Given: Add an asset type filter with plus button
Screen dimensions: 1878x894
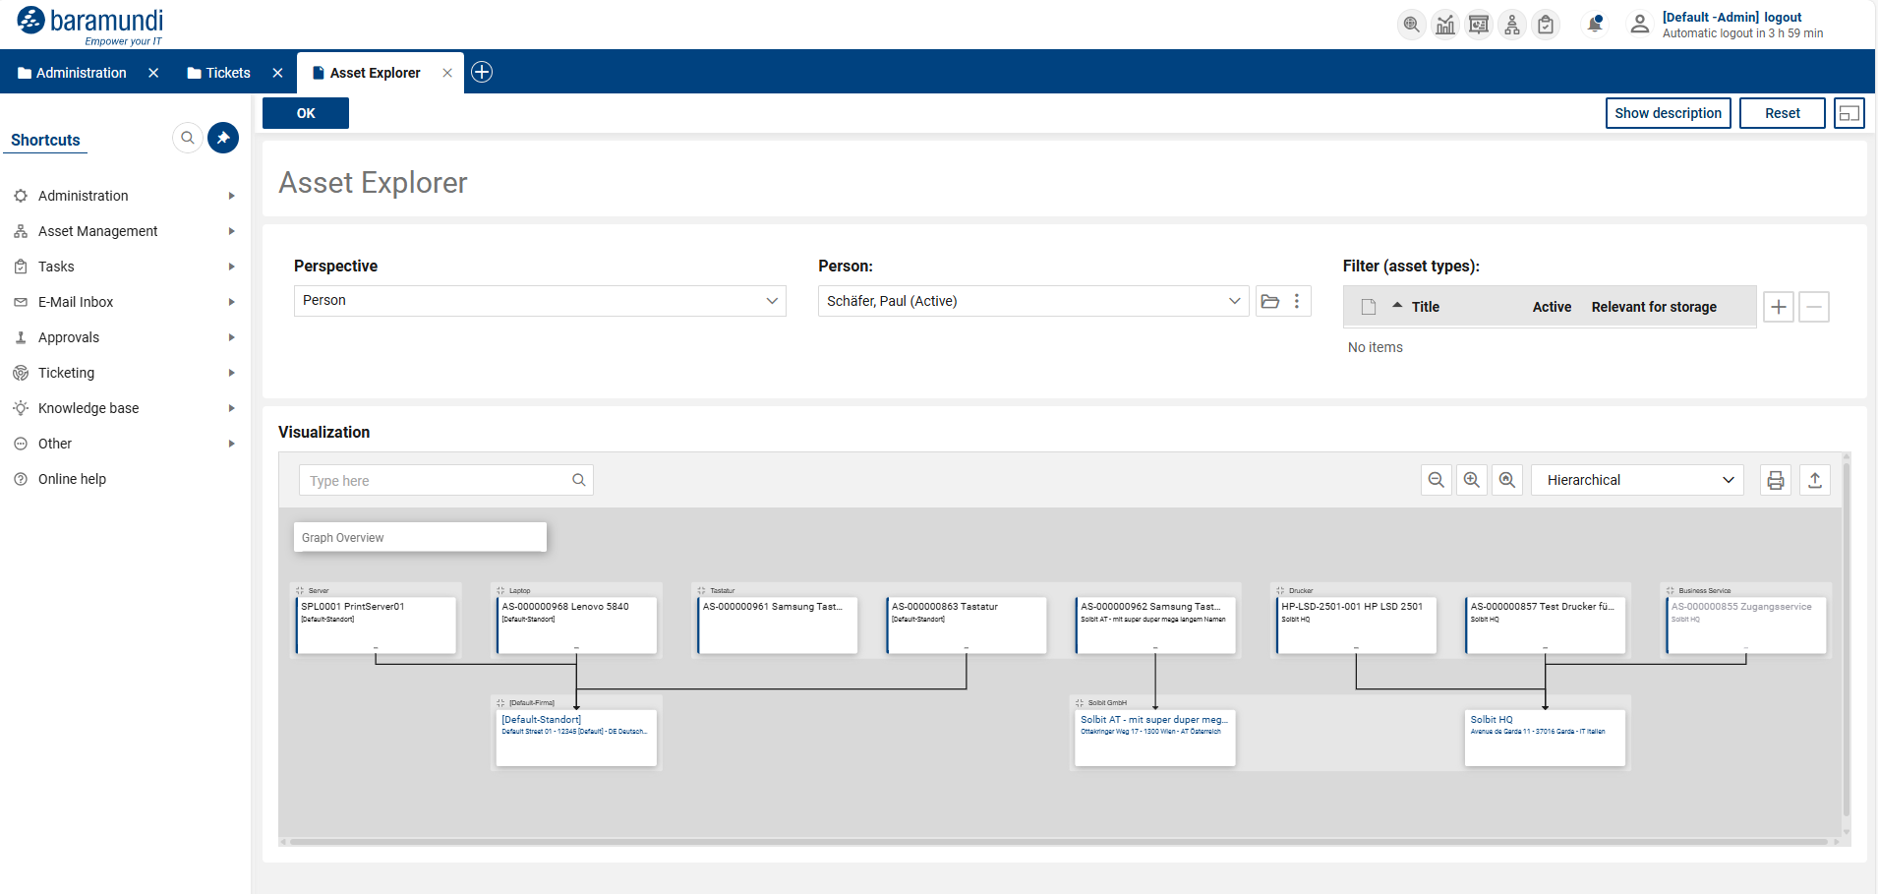Looking at the screenshot, I should tap(1778, 307).
